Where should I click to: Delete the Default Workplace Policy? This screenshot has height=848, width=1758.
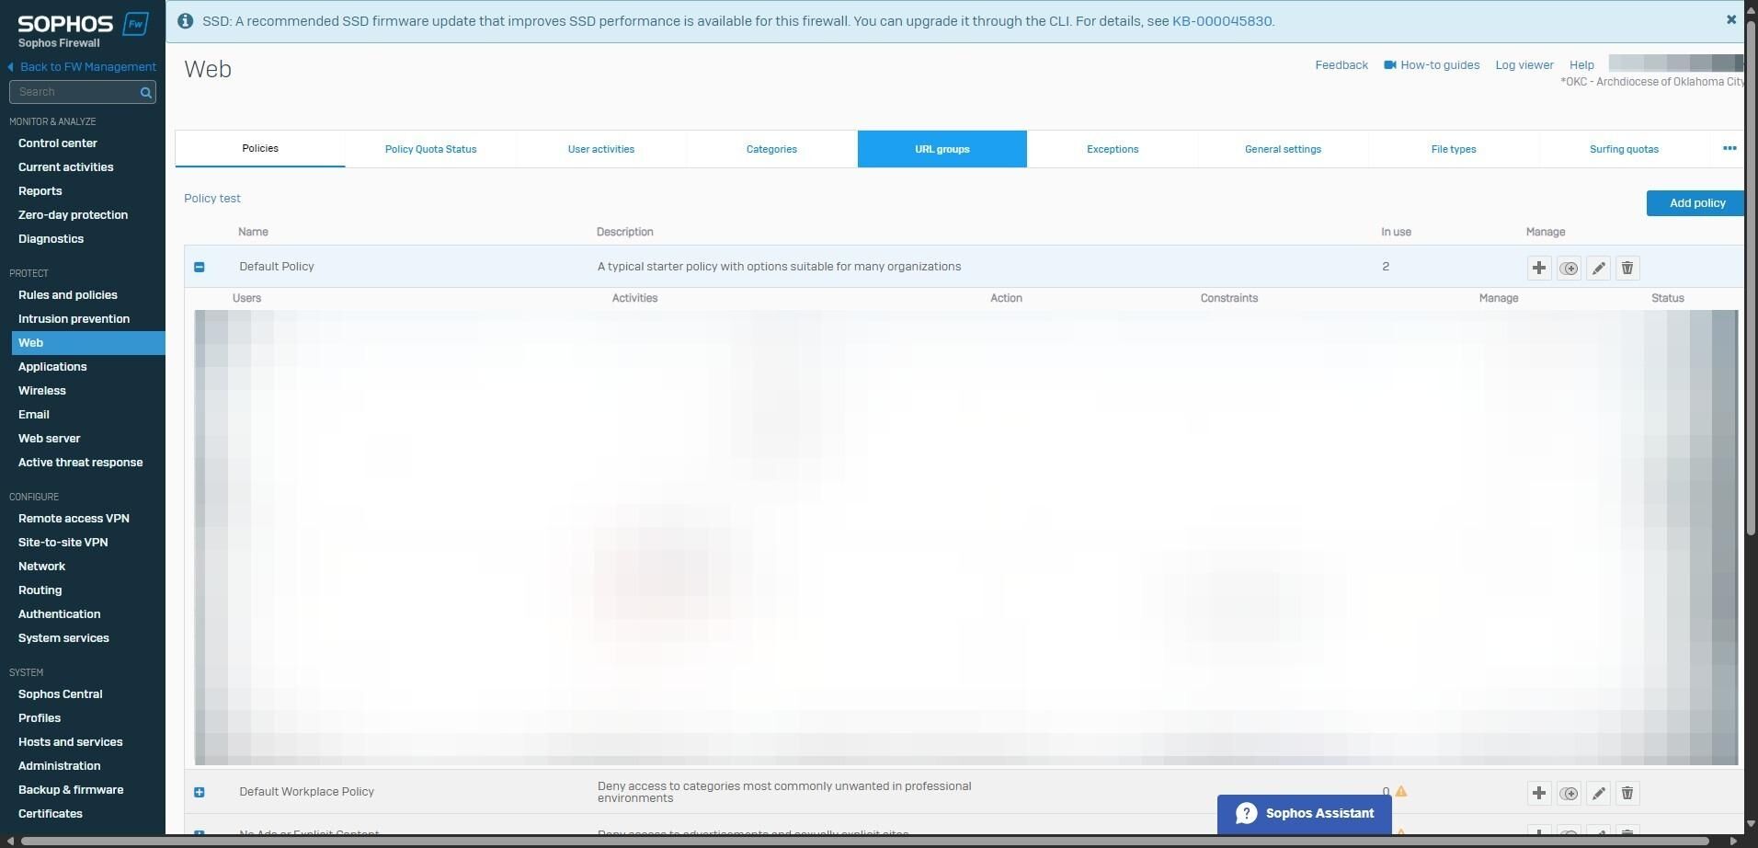[x=1627, y=793]
